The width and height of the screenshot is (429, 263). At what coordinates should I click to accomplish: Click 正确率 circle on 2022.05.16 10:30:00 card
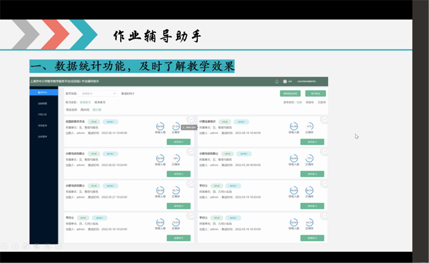pos(310,222)
